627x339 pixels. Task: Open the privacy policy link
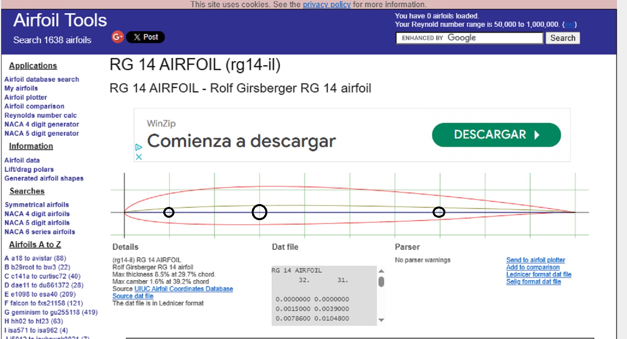coord(327,4)
